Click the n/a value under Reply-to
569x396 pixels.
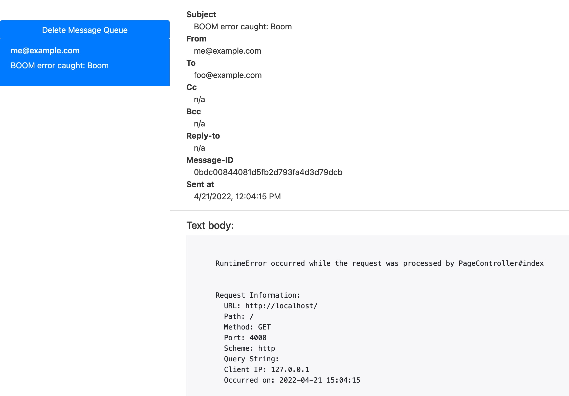click(x=200, y=148)
